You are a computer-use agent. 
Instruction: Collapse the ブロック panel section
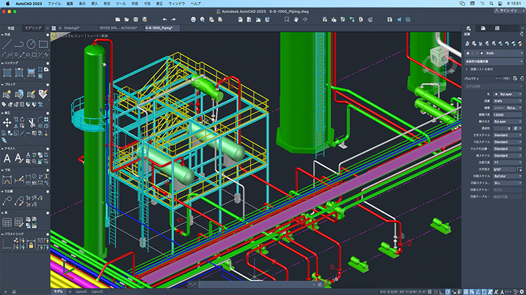coord(3,85)
